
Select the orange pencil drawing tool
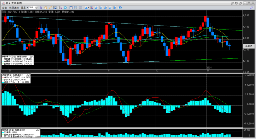(x=50, y=8)
